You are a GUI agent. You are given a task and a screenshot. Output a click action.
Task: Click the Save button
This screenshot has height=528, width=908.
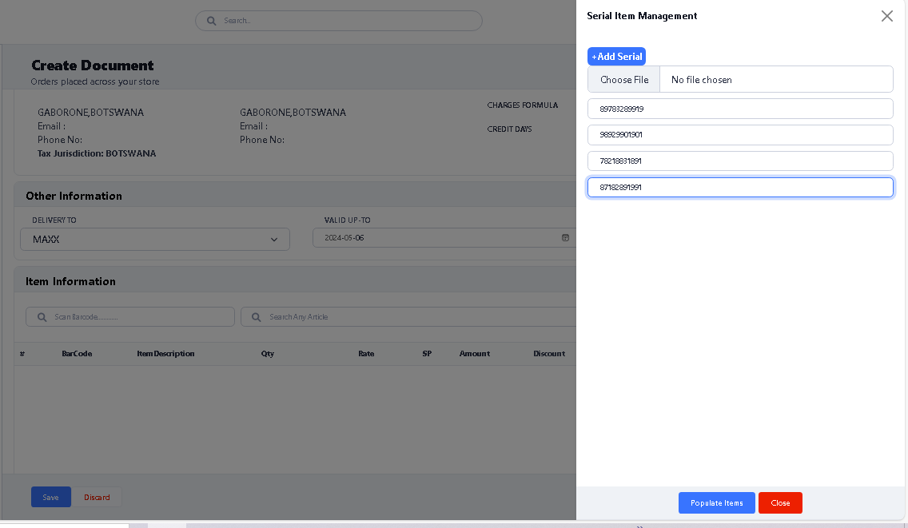click(x=50, y=498)
